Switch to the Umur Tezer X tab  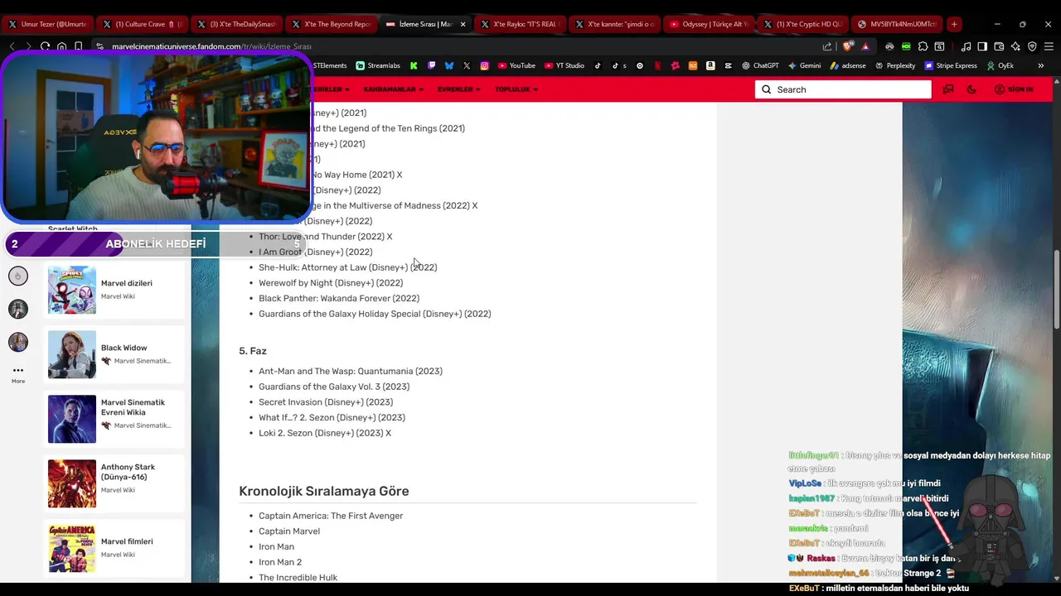pyautogui.click(x=46, y=24)
